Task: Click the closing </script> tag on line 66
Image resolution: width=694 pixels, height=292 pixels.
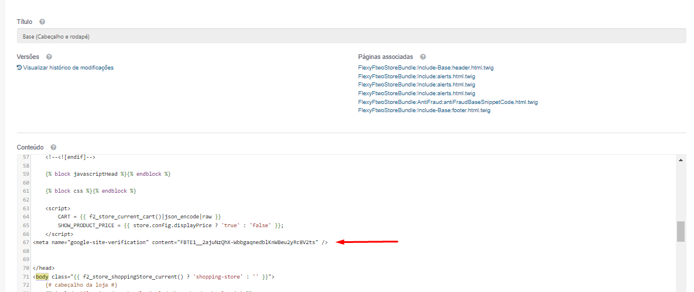Action: click(59, 234)
